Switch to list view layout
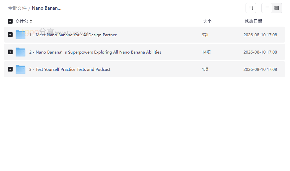Screen dimensions: 290x171 point(267,8)
